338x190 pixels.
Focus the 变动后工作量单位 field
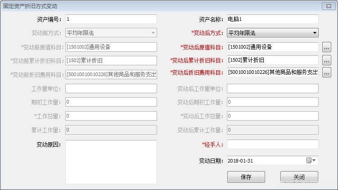(x=272, y=88)
